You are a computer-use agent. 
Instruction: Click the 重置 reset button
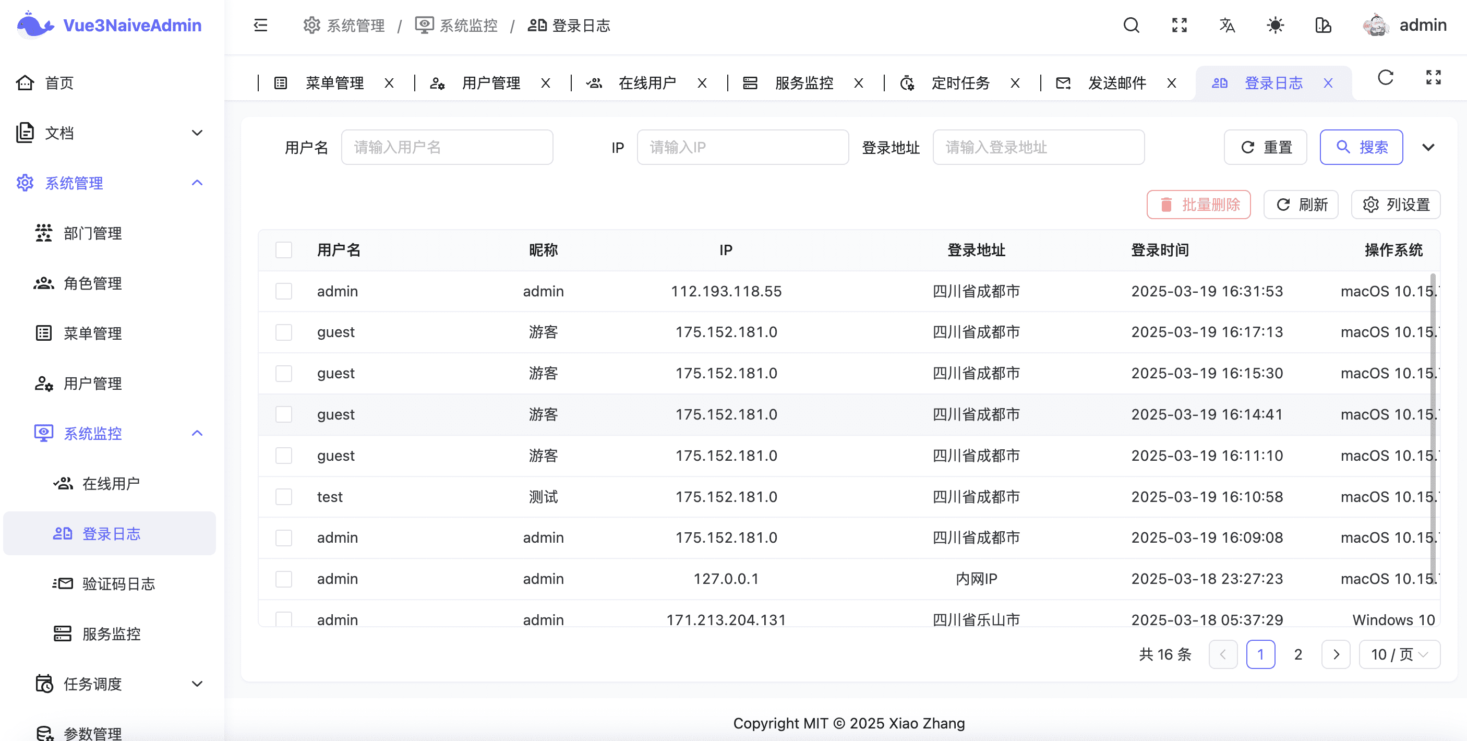pyautogui.click(x=1265, y=147)
